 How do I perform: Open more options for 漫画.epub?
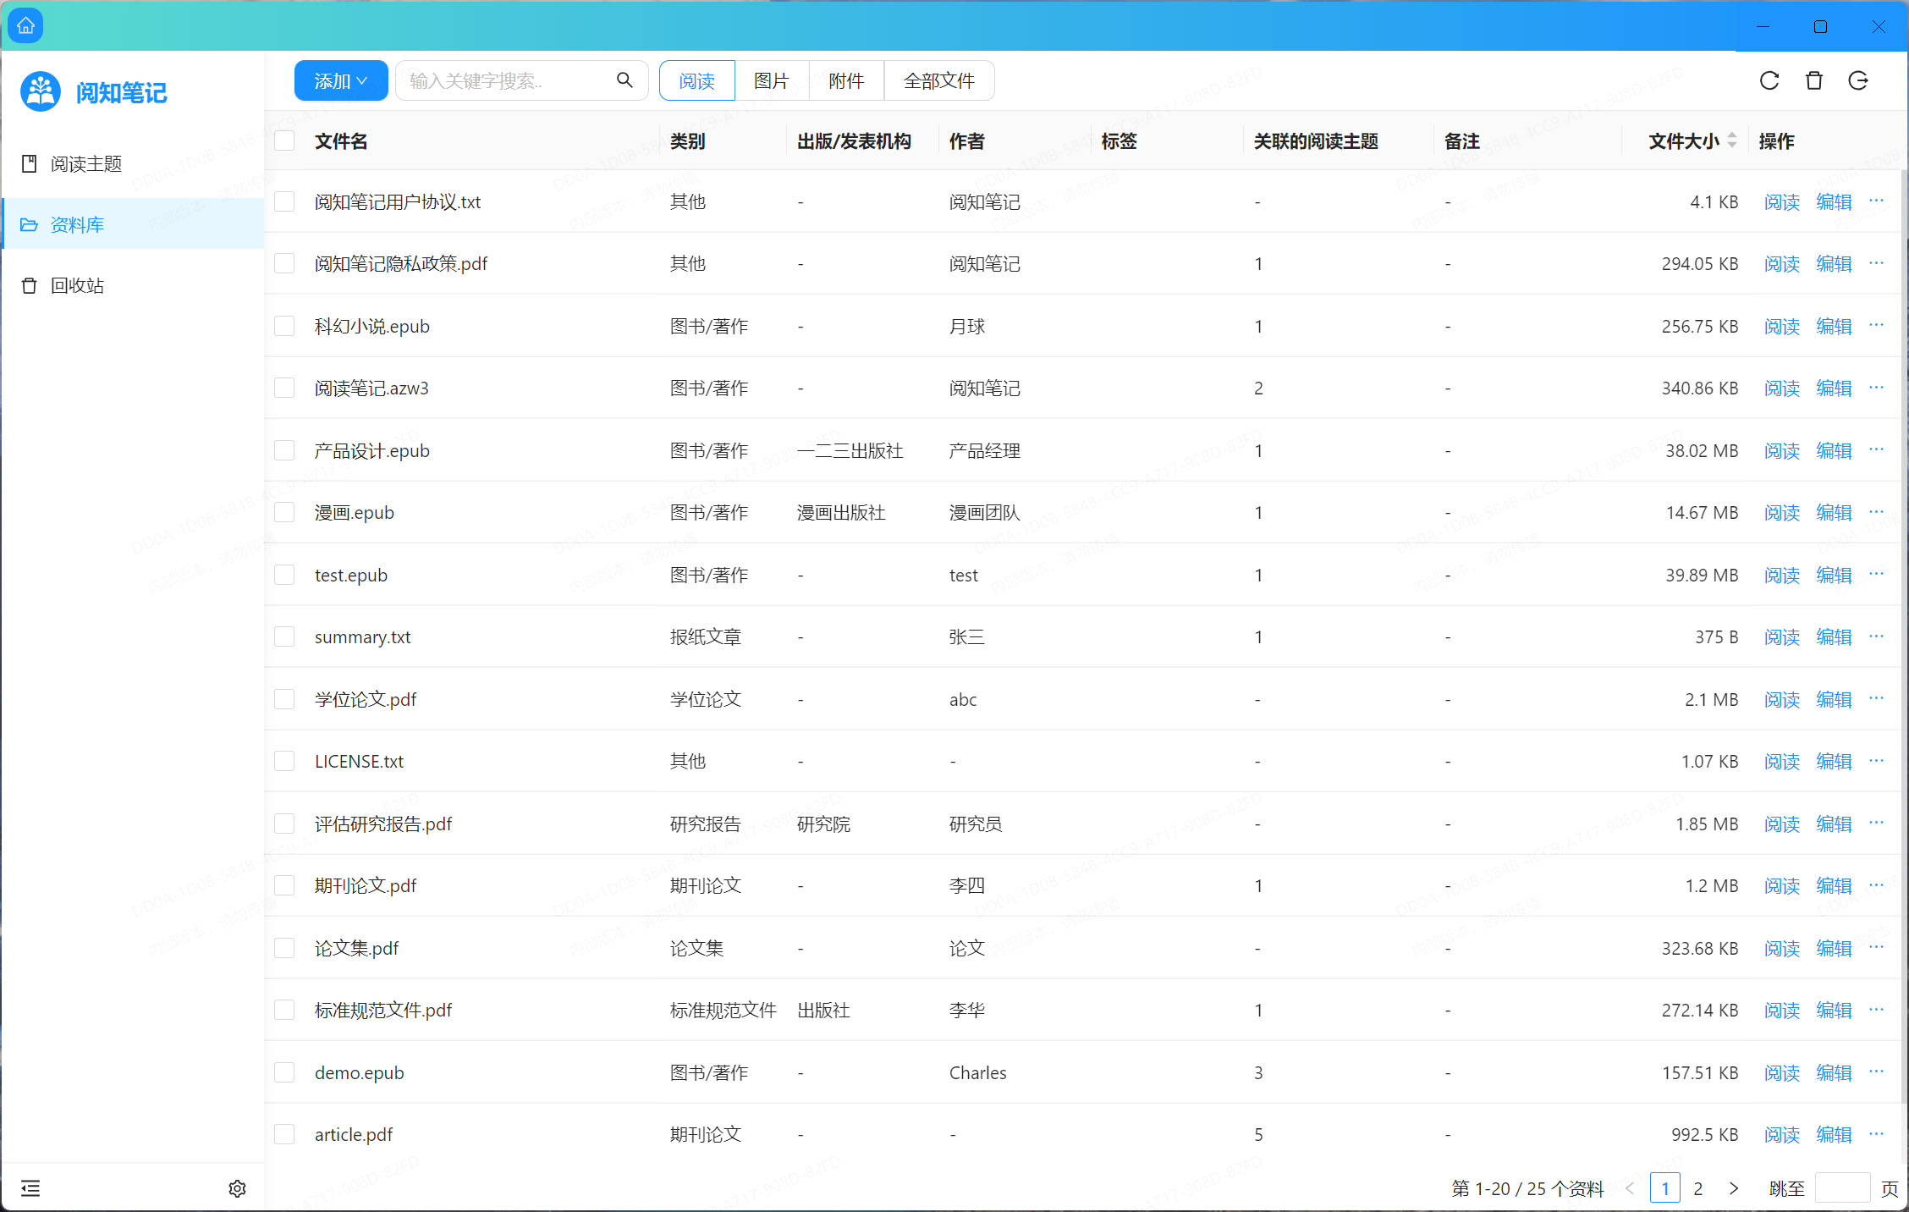point(1876,512)
